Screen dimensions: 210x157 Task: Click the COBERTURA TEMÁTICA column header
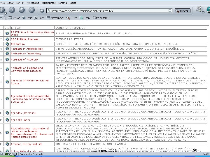tap(70, 28)
